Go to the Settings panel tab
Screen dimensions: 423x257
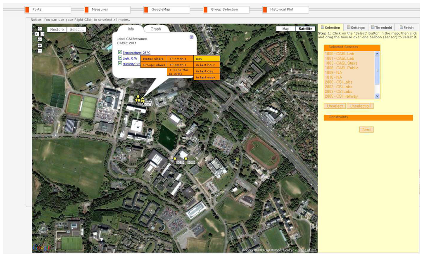[x=356, y=28]
